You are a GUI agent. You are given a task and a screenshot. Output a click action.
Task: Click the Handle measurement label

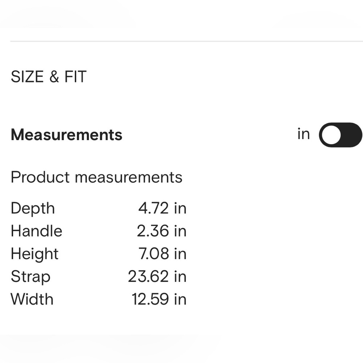[36, 231]
